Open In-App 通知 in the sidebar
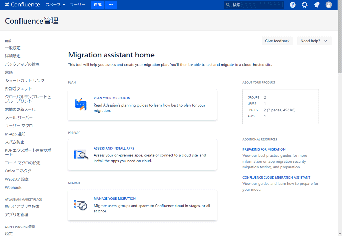Viewport: 342px width, 236px height. pos(15,134)
